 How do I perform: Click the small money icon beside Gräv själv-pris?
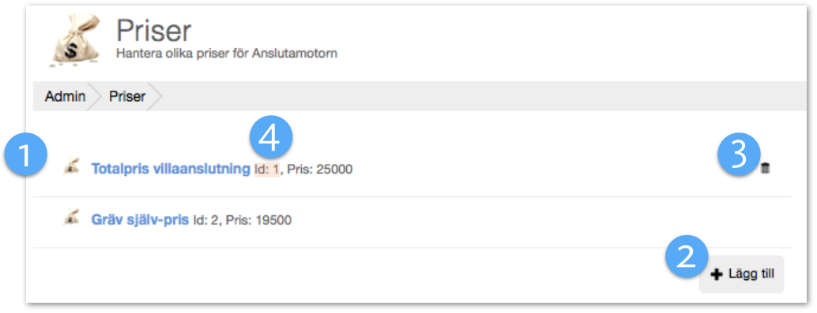coord(71,218)
